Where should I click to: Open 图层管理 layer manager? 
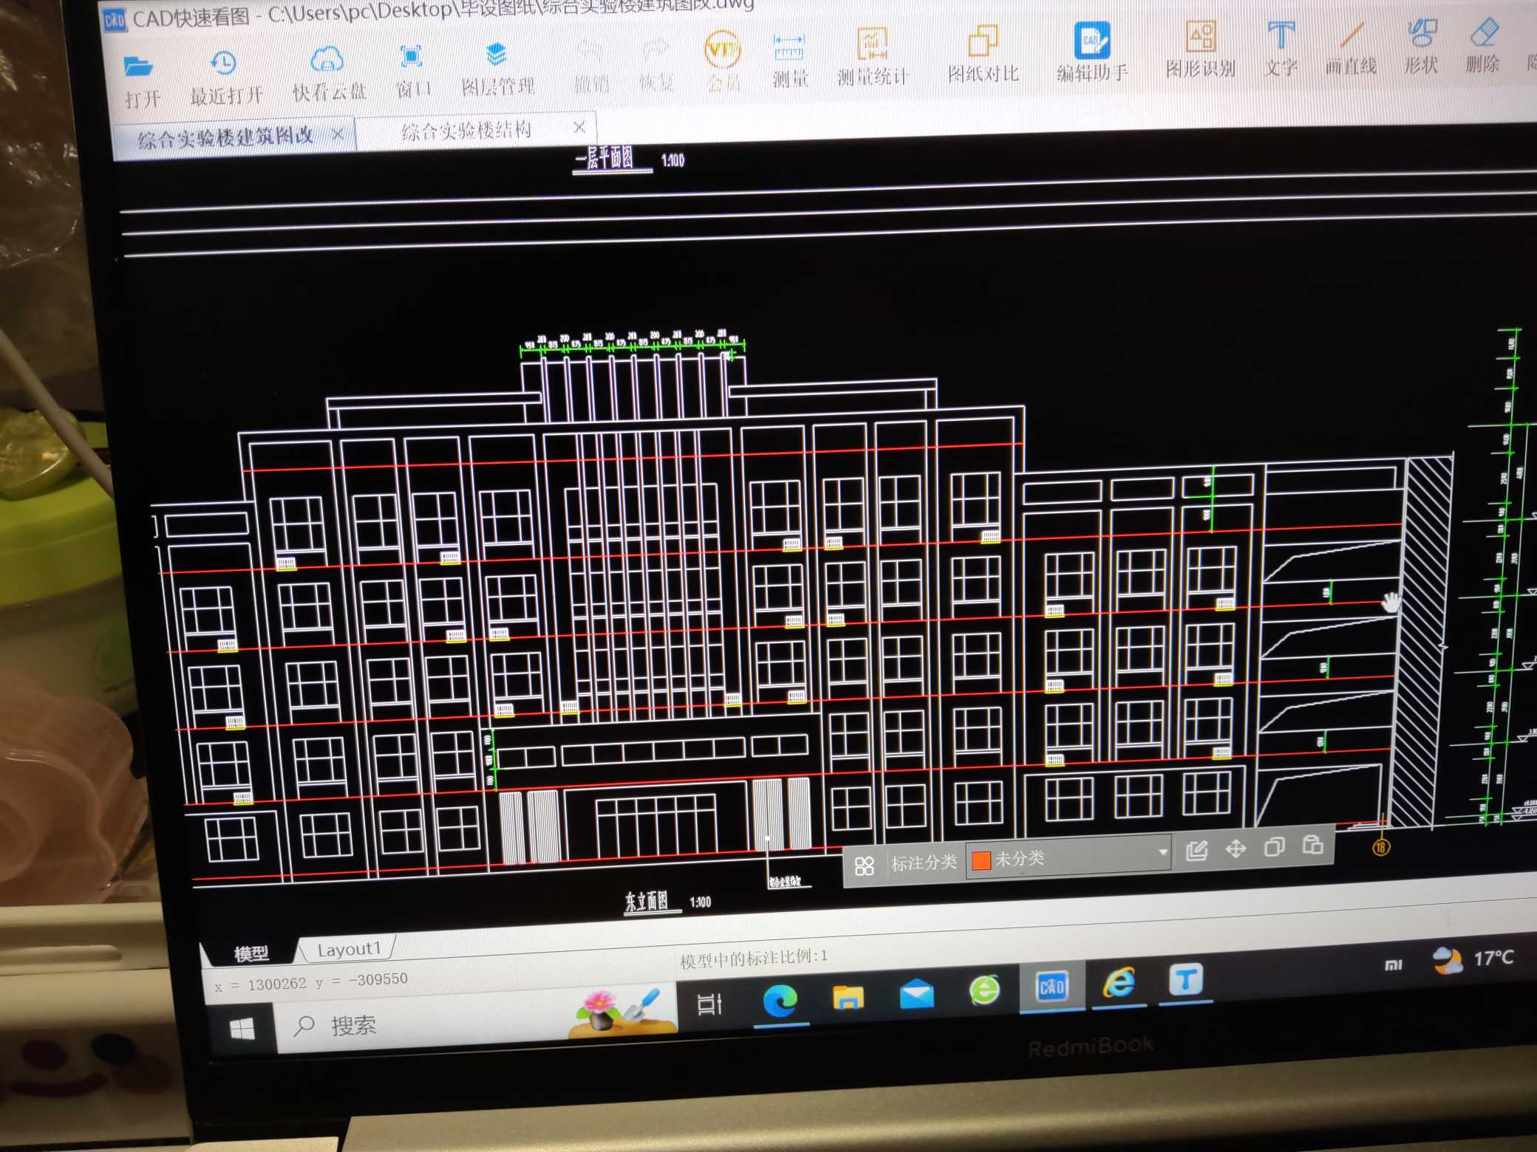click(x=497, y=67)
